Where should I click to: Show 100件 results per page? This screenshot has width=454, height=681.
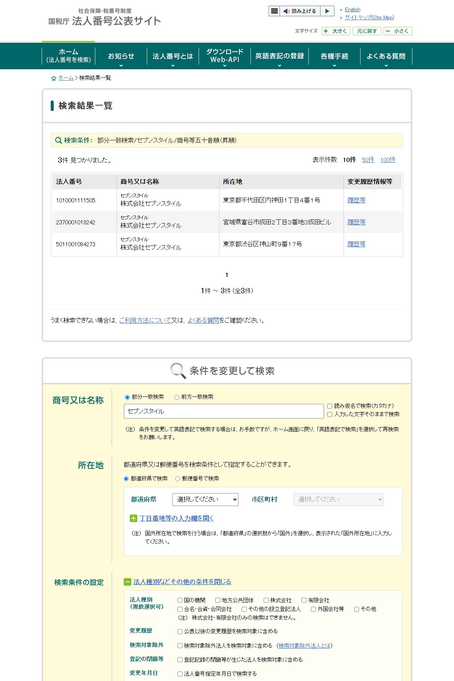388,160
